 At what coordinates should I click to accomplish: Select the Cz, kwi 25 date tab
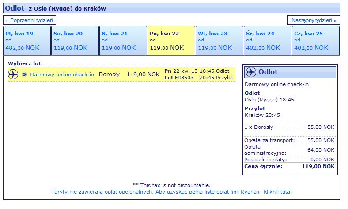[x=316, y=41]
